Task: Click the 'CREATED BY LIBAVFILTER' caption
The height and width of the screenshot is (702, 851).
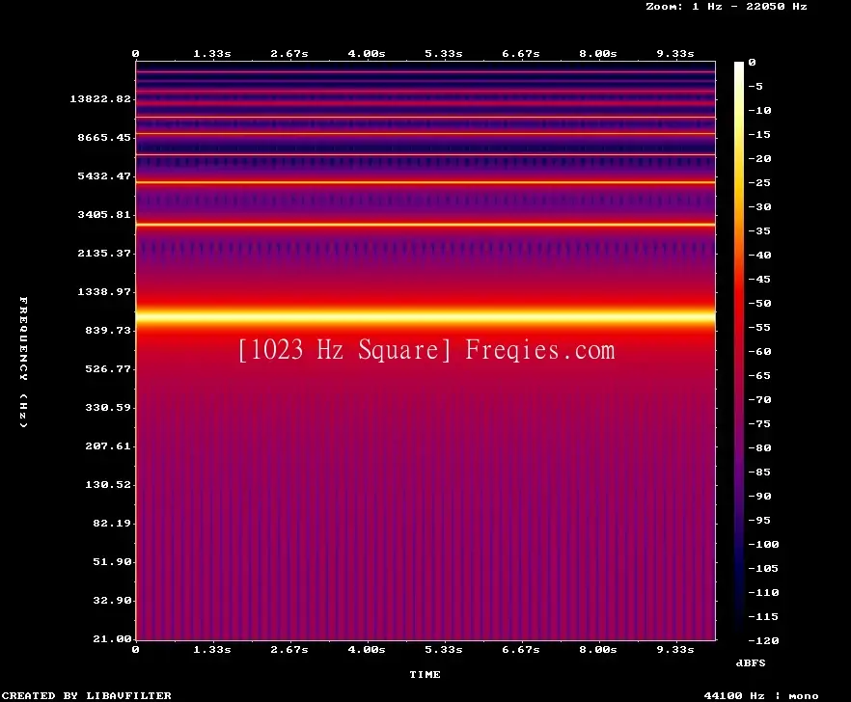Action: [86, 695]
